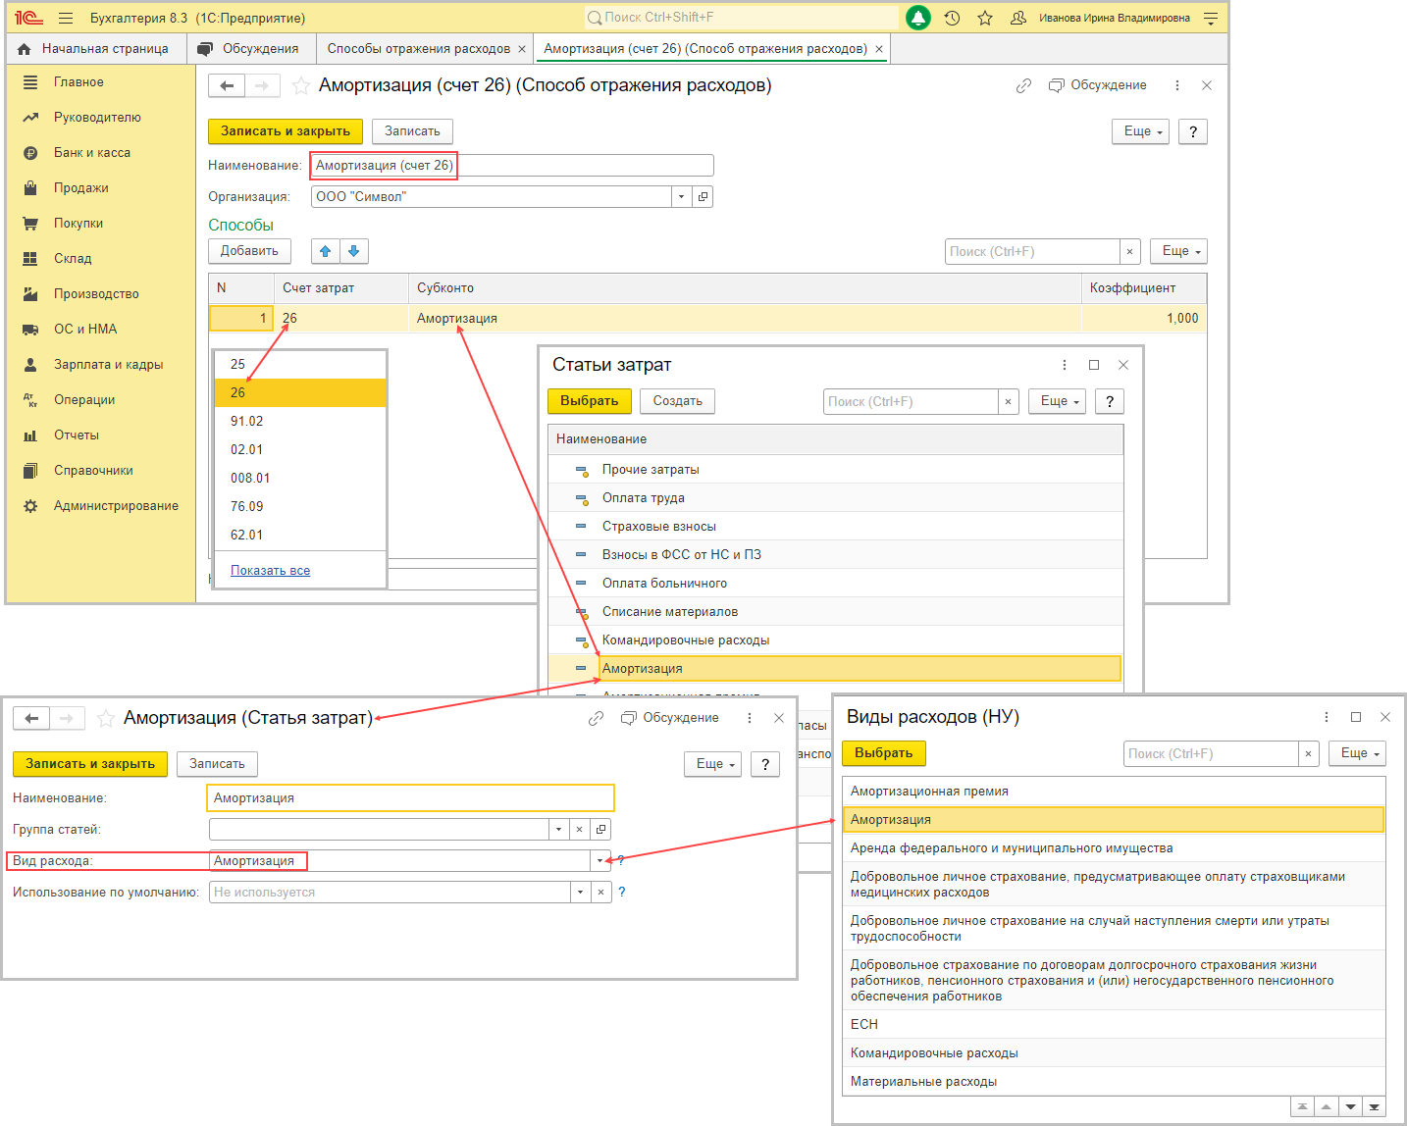
Task: Open the Зарплата и кадры sidebar section
Action: click(x=108, y=365)
